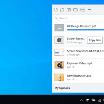The height and width of the screenshot is (104, 104).
Task: Play the Screen Recording thumbnail
Action: (x=59, y=40)
